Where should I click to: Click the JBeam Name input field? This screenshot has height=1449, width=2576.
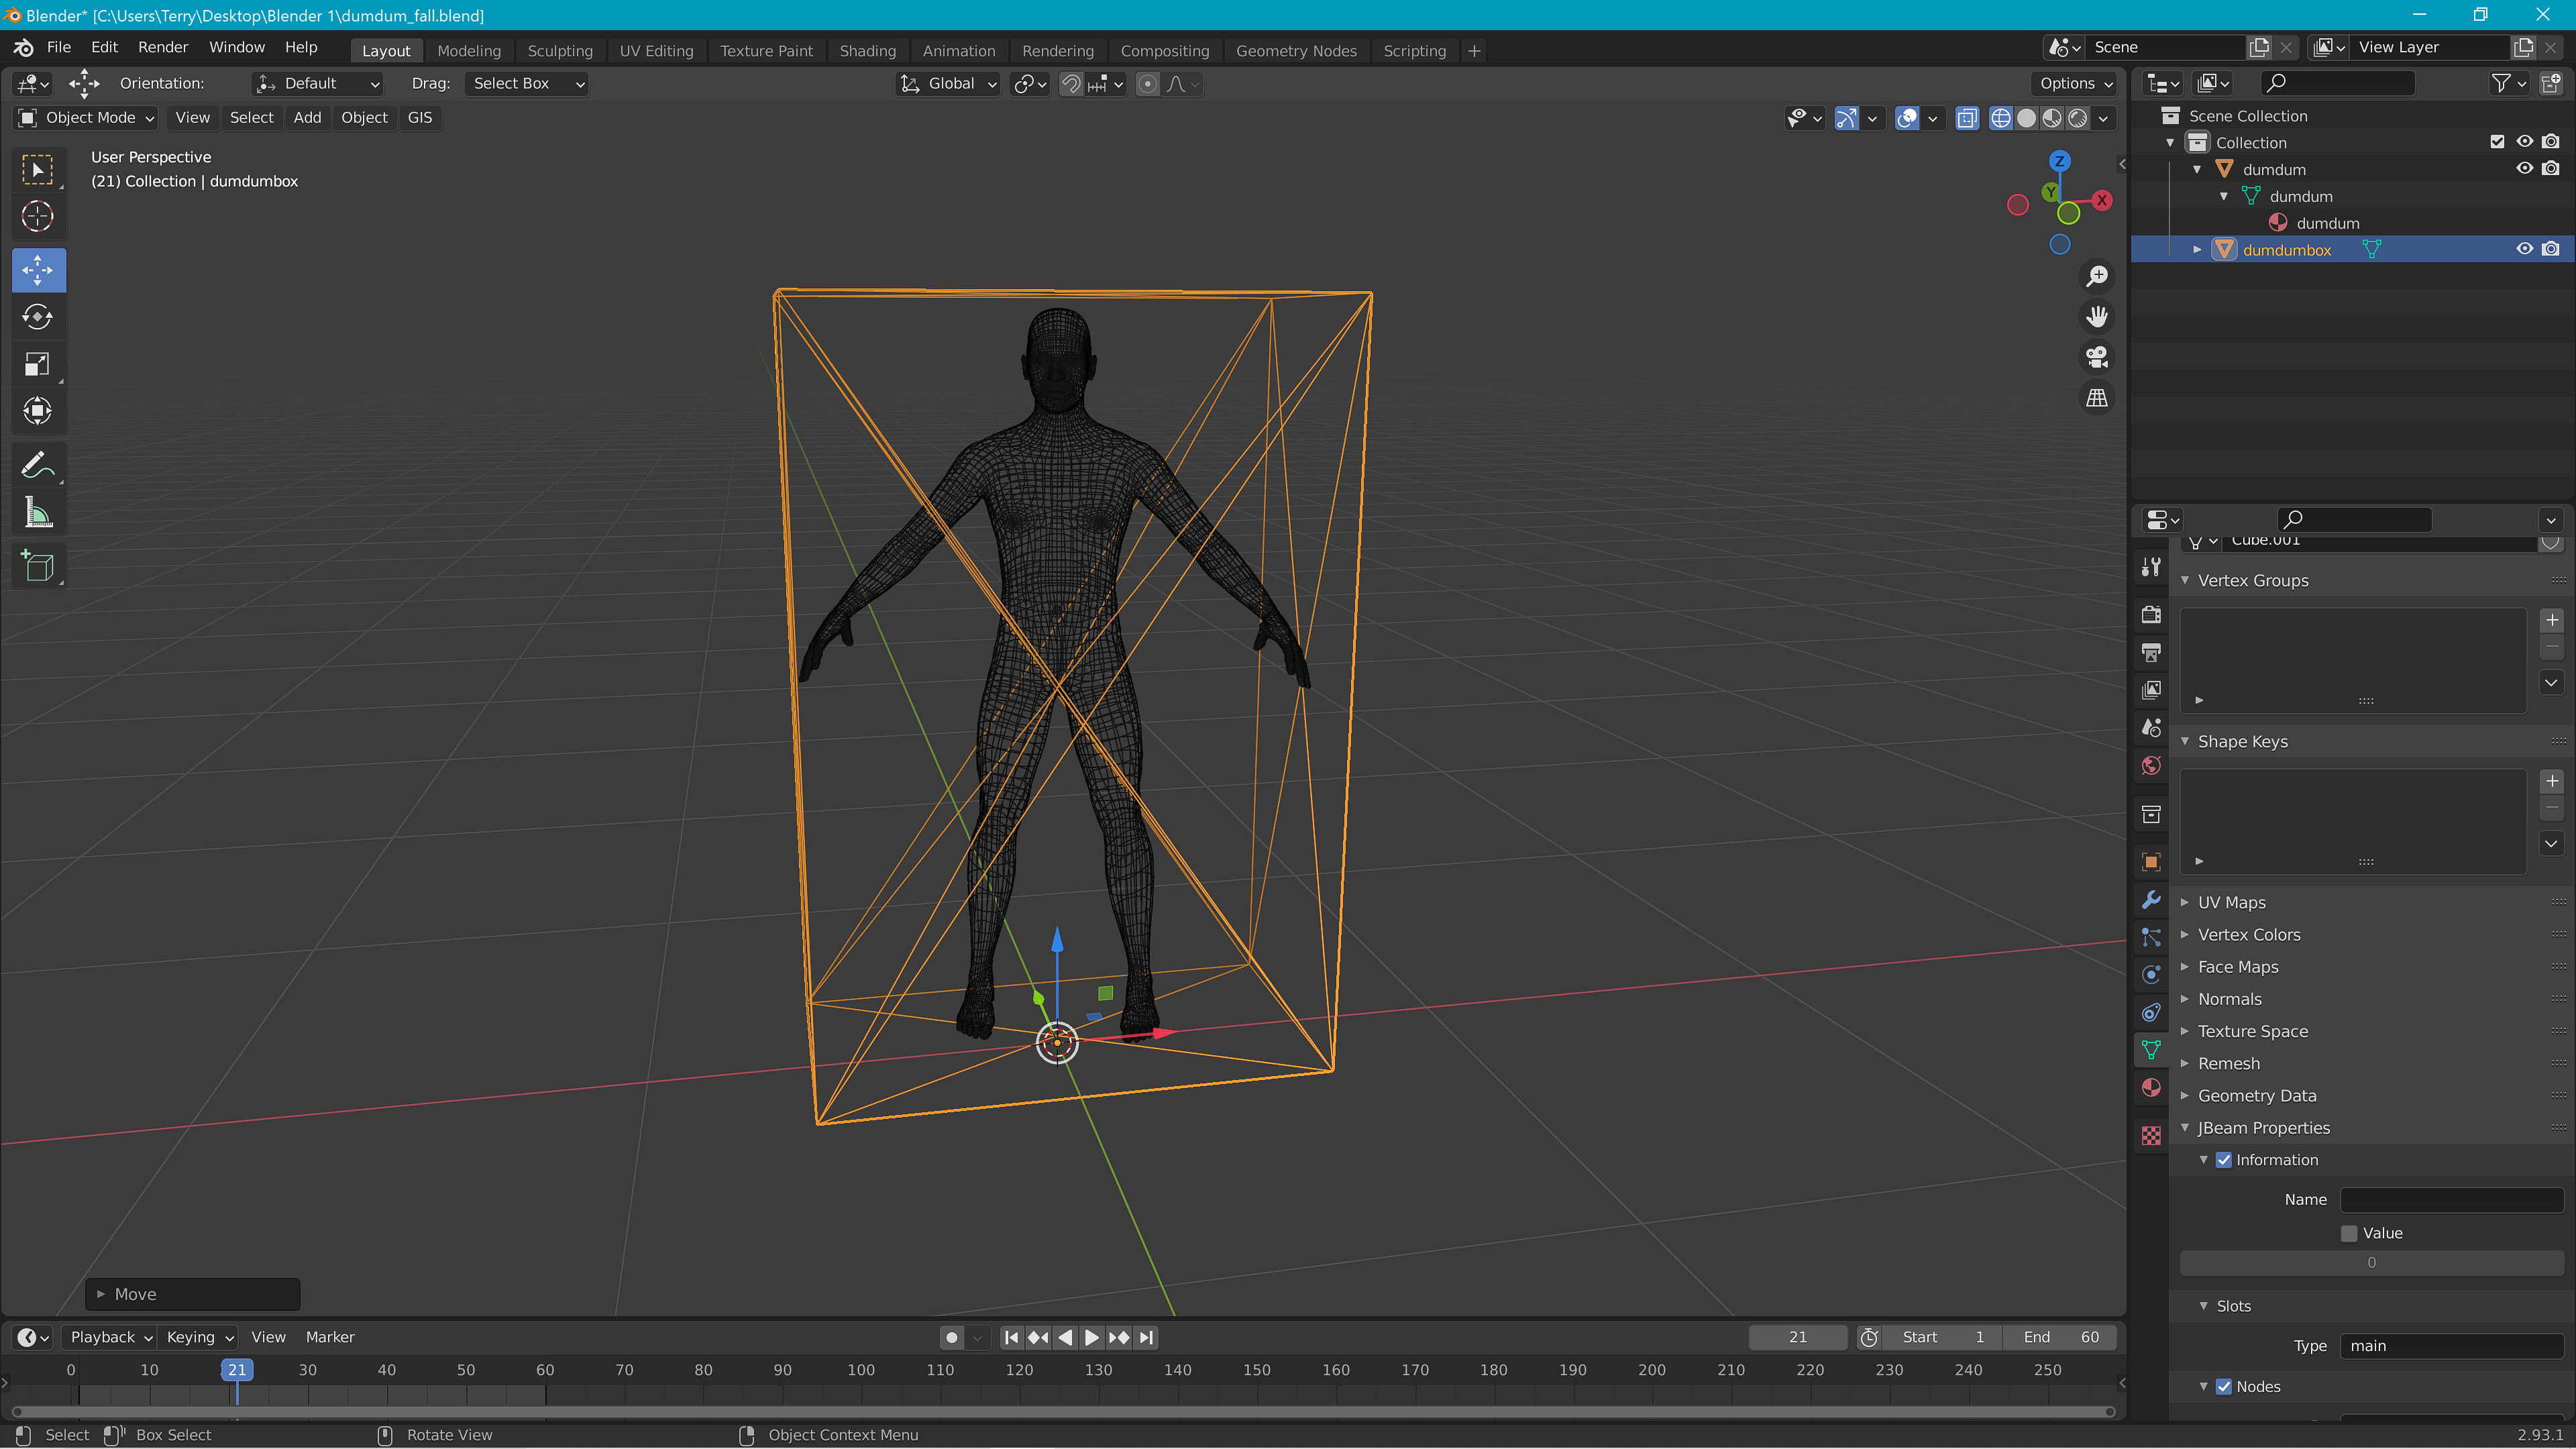[x=2451, y=1200]
